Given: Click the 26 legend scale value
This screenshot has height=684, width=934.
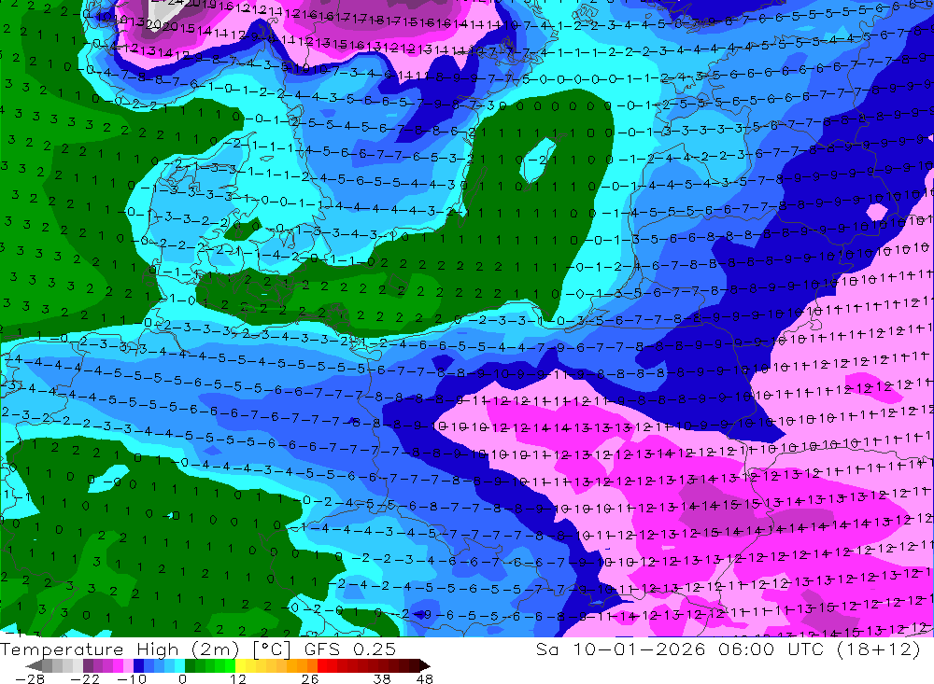Looking at the screenshot, I should coord(310,678).
